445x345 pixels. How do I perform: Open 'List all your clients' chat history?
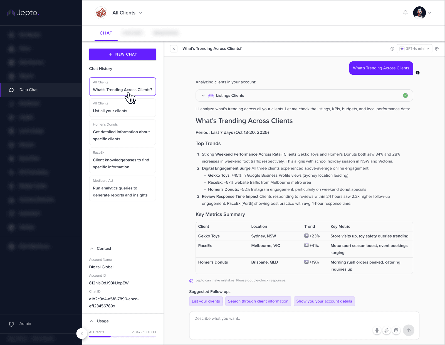coord(122,107)
